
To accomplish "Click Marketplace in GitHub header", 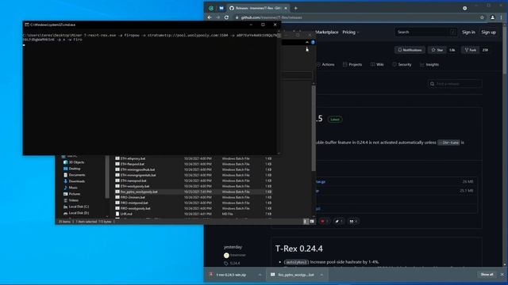I will (x=326, y=32).
